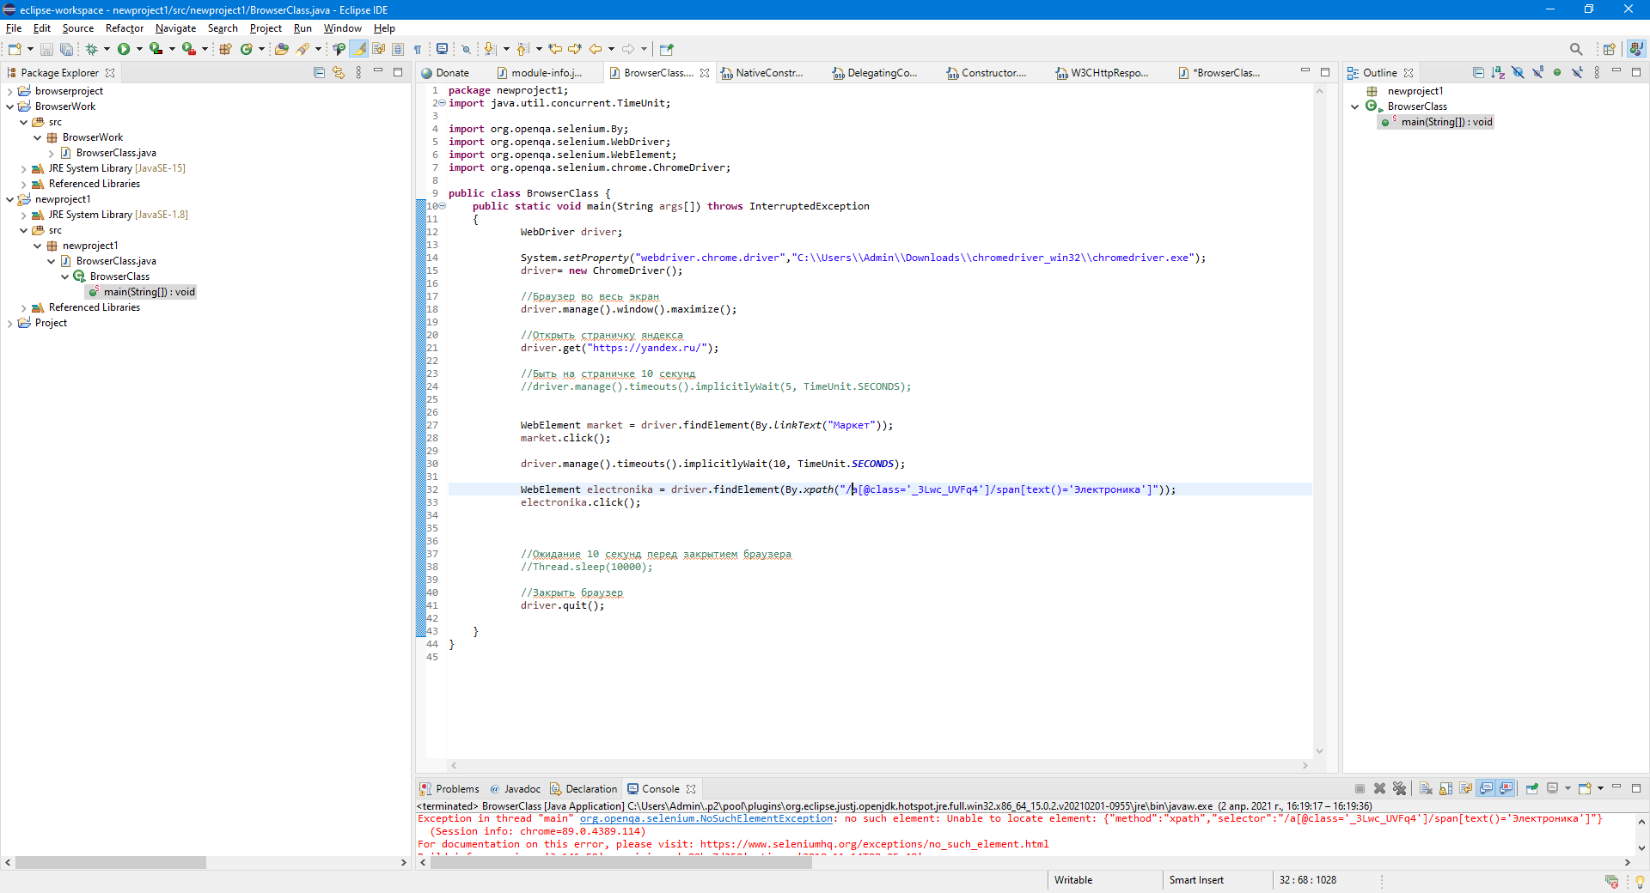Click the Run External Tools icon
The height and width of the screenshot is (893, 1650).
pyautogui.click(x=188, y=49)
